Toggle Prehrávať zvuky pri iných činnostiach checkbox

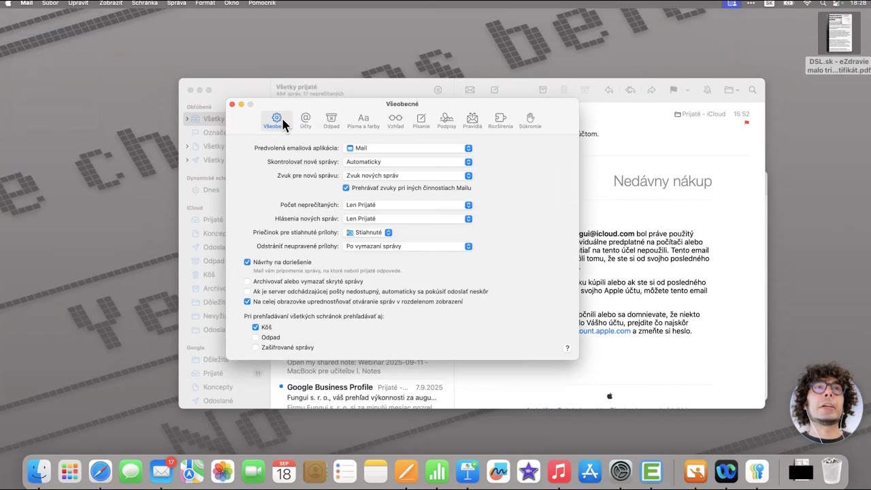pyautogui.click(x=346, y=188)
